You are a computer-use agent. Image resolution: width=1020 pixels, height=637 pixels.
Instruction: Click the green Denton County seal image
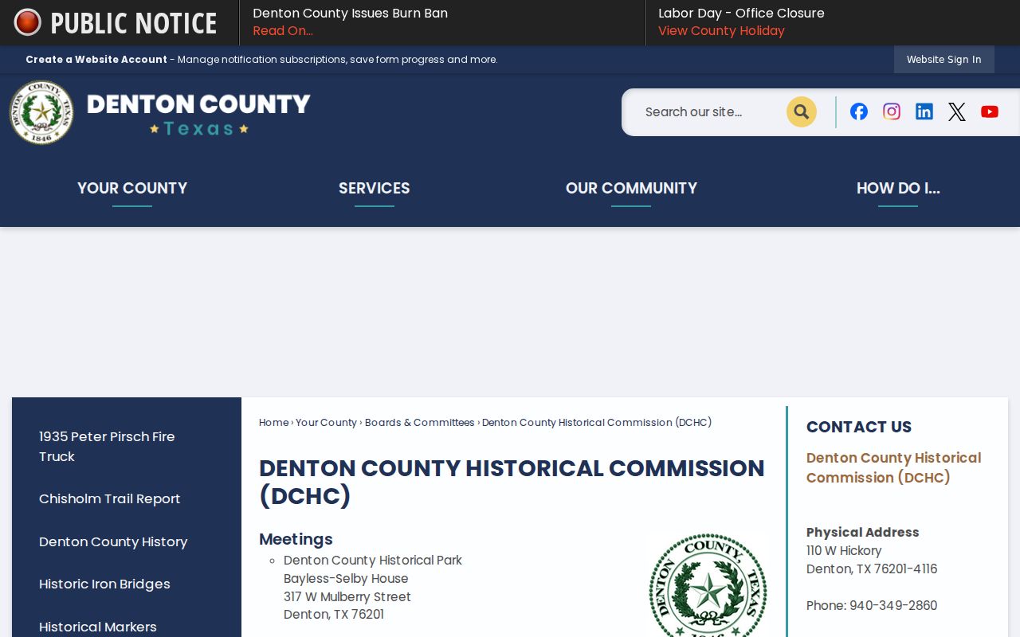(x=708, y=585)
